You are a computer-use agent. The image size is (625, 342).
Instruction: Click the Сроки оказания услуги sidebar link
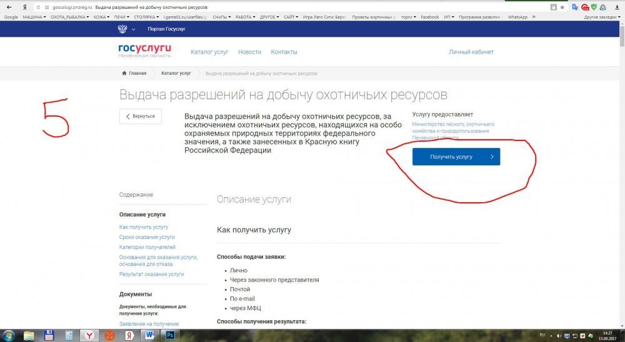pos(147,237)
